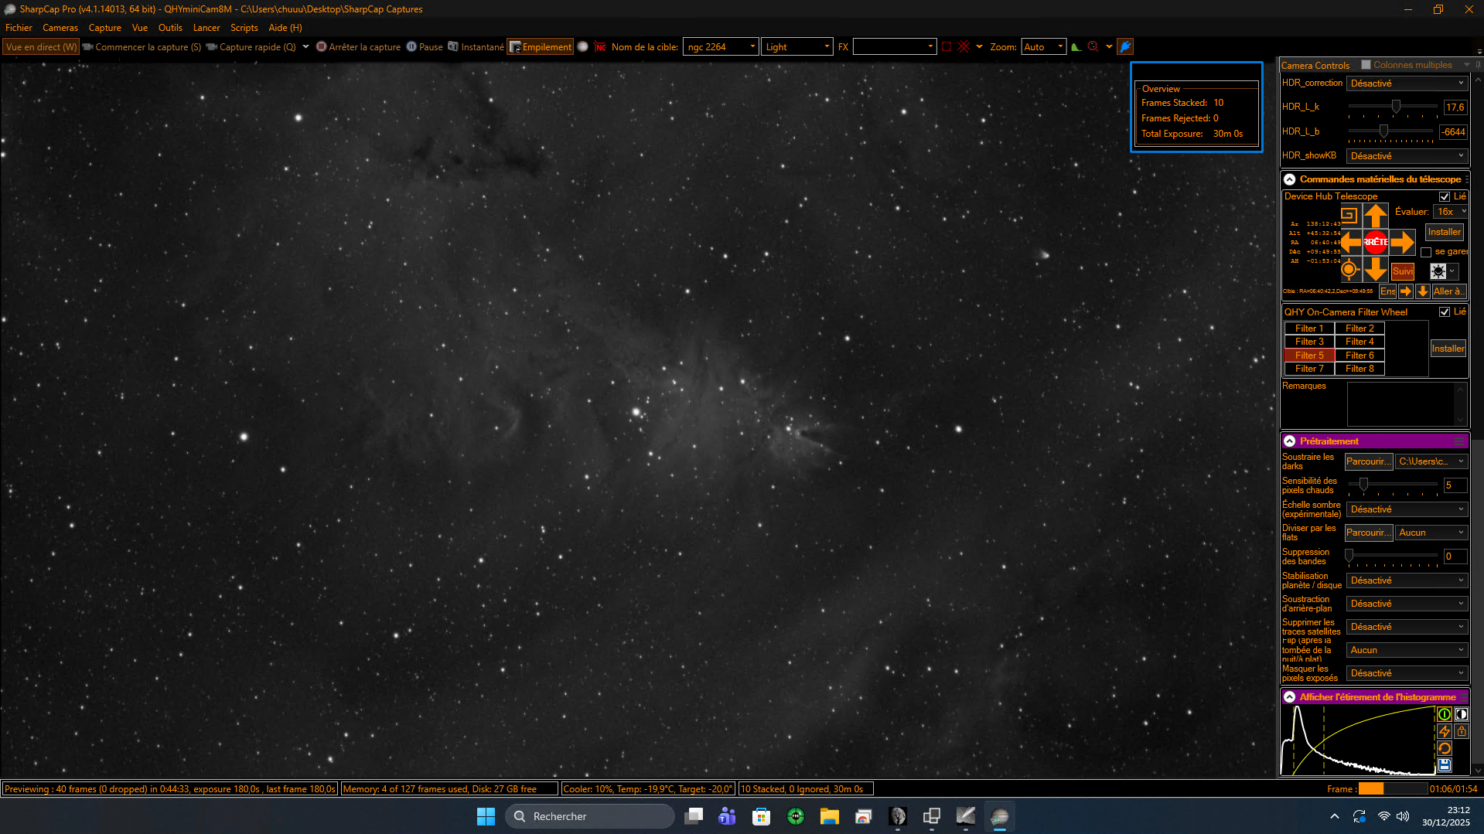Open the HDR_correction dropdown
The width and height of the screenshot is (1484, 834).
[1407, 83]
